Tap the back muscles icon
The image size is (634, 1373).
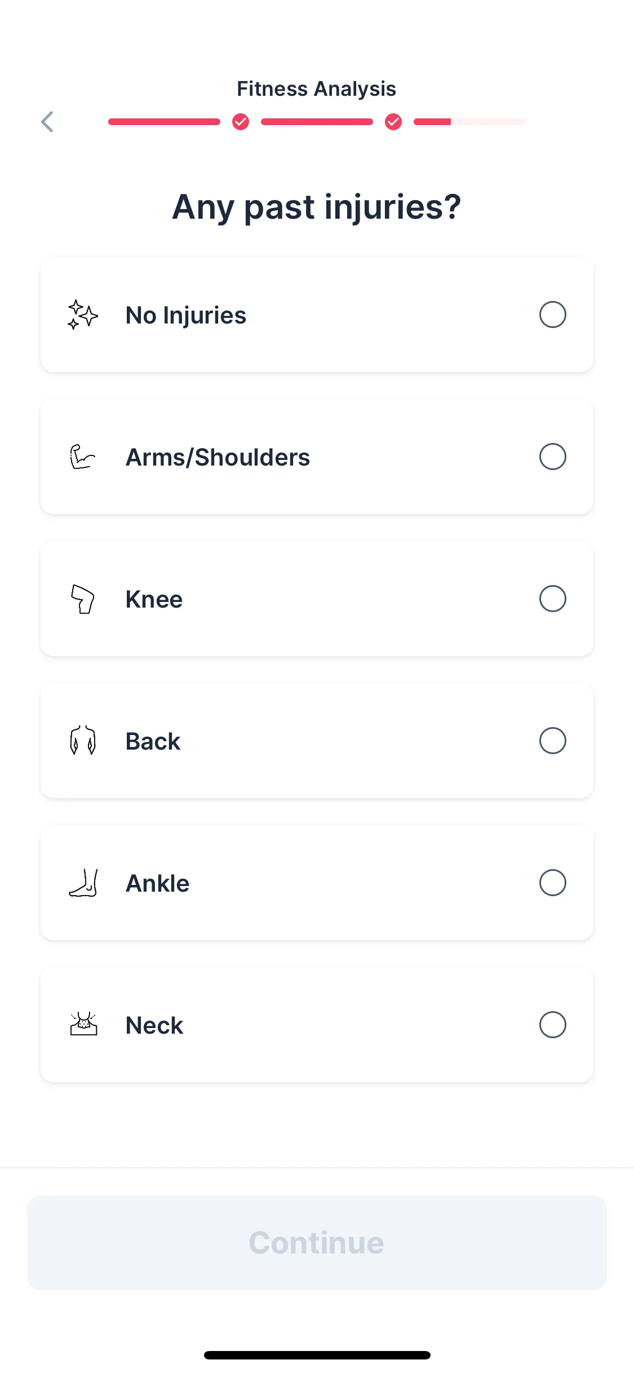[x=83, y=741]
